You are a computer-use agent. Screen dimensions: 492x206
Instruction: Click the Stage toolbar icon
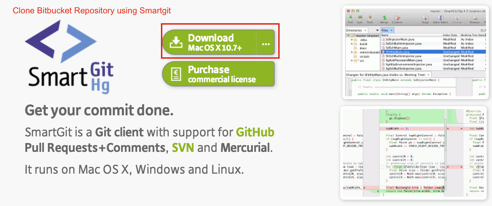click(425, 18)
